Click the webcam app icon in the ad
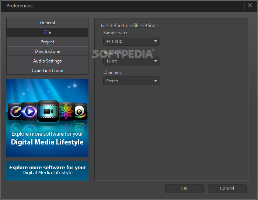The height and width of the screenshot is (200, 258). coord(80,111)
